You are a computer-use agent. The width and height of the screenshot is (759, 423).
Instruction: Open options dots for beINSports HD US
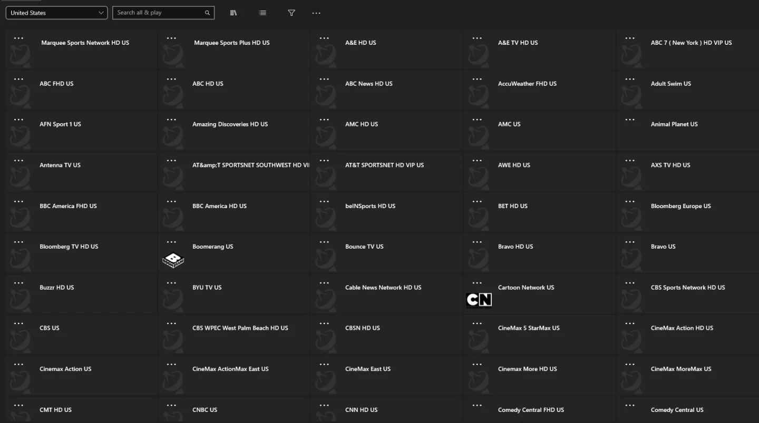(x=324, y=201)
